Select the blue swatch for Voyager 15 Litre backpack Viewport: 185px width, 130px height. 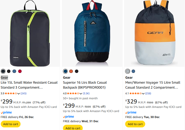click(133, 71)
